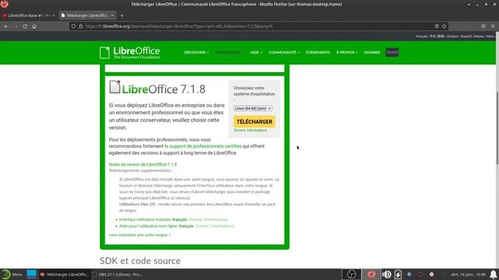Image resolution: width=499 pixels, height=280 pixels.
Task: Switch to the LibreOffice Base #1 tab
Action: click(28, 16)
